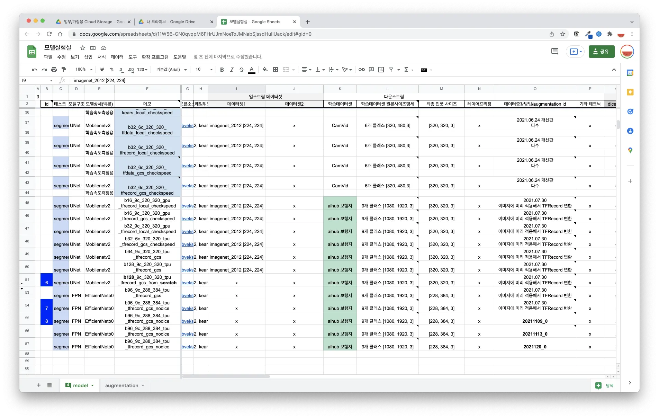Increase decimal places

pyautogui.click(x=130, y=70)
